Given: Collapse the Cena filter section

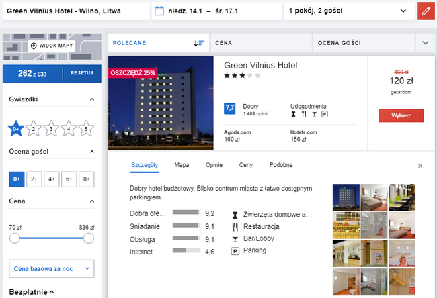Looking at the screenshot, I should pos(92,201).
